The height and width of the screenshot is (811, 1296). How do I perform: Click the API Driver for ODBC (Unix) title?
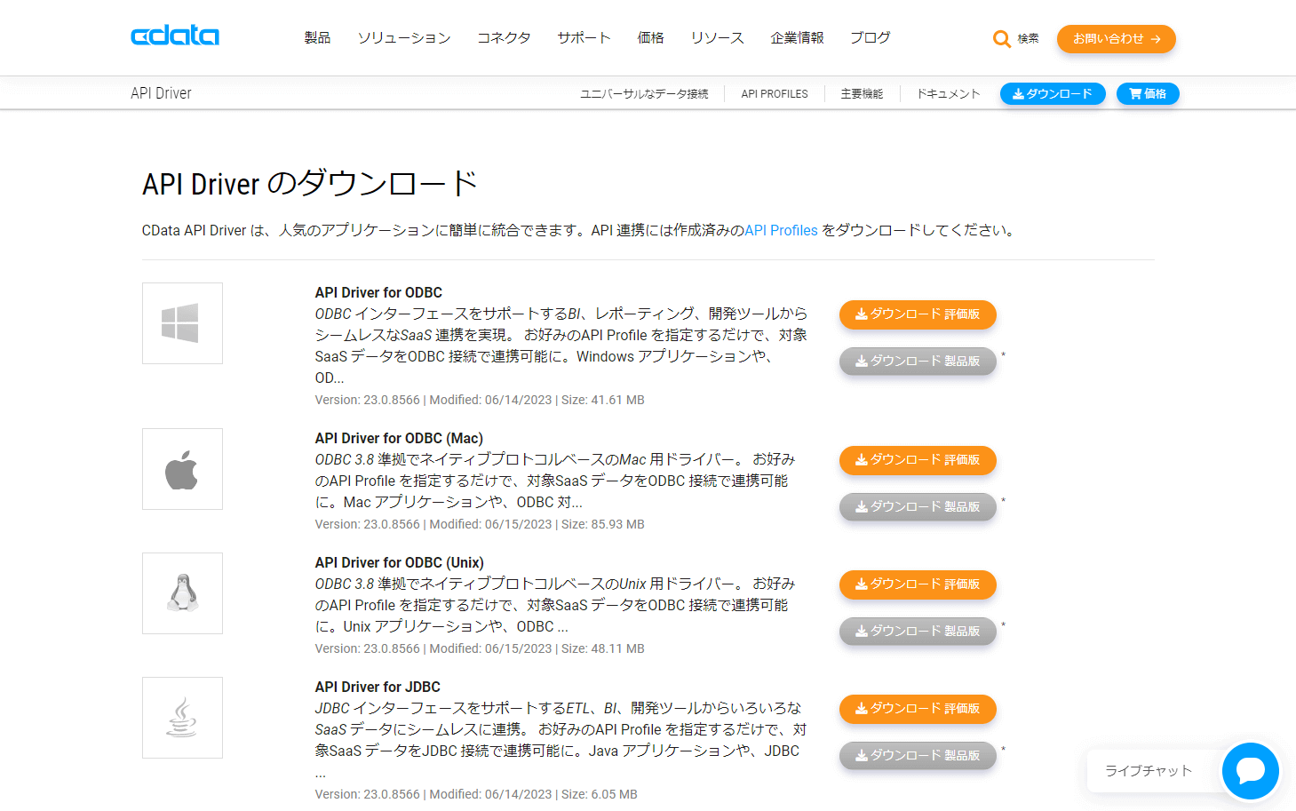tap(399, 563)
